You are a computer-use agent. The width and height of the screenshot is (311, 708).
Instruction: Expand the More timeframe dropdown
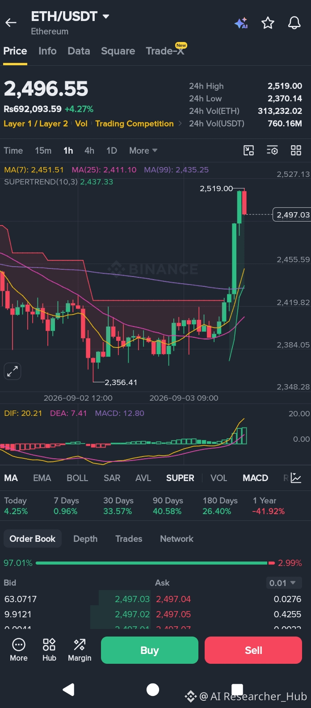point(143,151)
